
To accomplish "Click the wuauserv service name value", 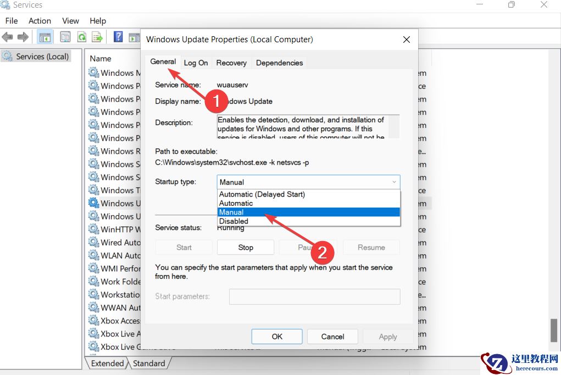I will point(232,85).
